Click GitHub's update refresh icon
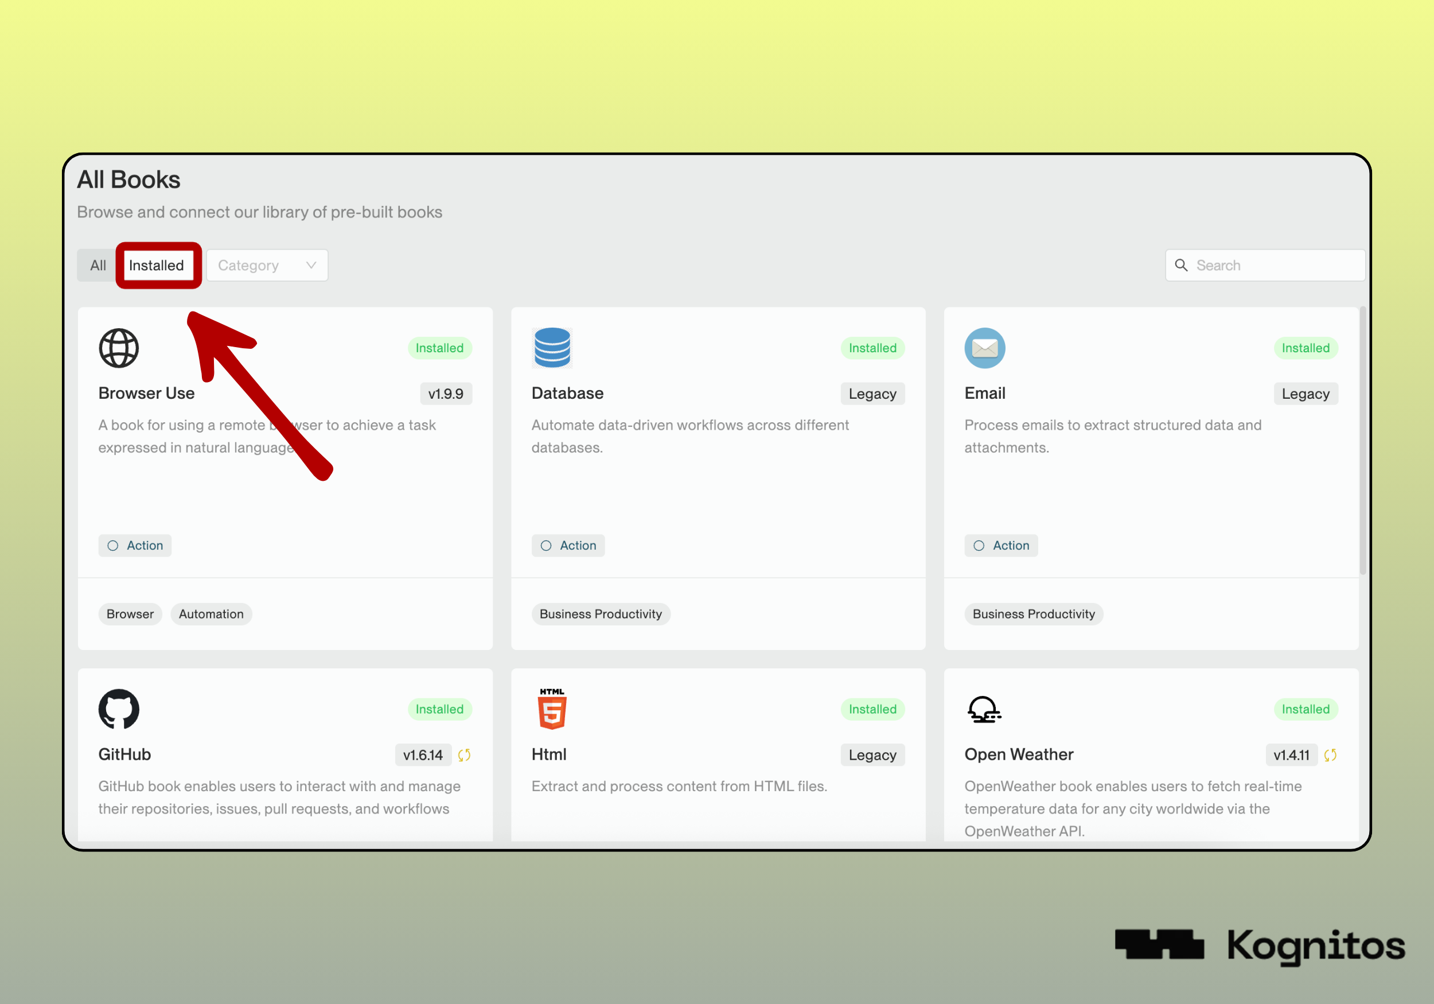Image resolution: width=1434 pixels, height=1004 pixels. point(464,754)
